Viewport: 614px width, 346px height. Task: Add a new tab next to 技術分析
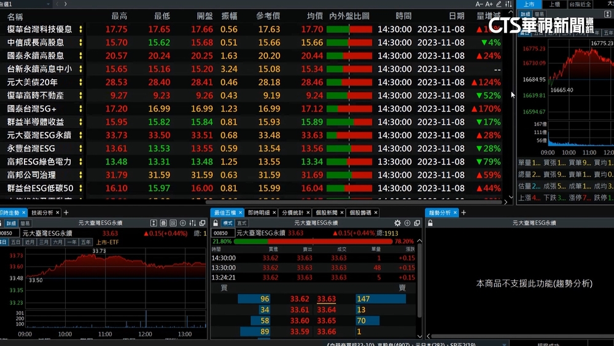pos(66,213)
